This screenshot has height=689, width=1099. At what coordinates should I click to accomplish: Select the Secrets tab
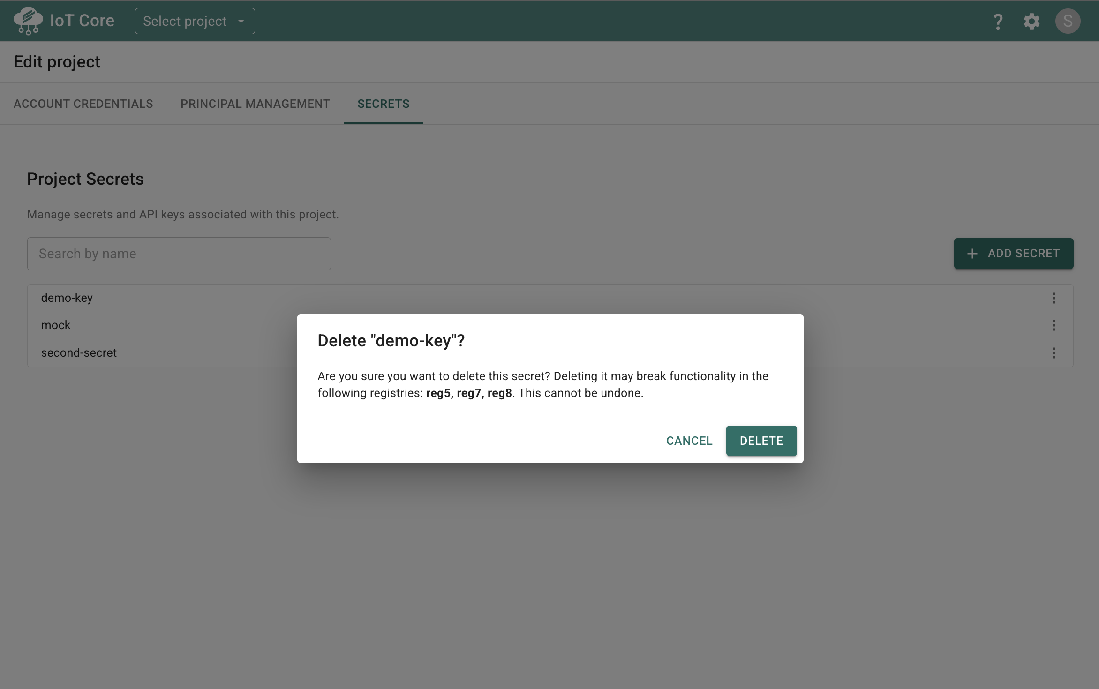(x=384, y=104)
